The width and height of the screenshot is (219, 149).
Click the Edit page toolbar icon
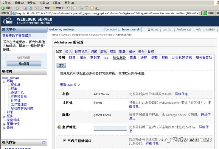[x=87, y=8]
